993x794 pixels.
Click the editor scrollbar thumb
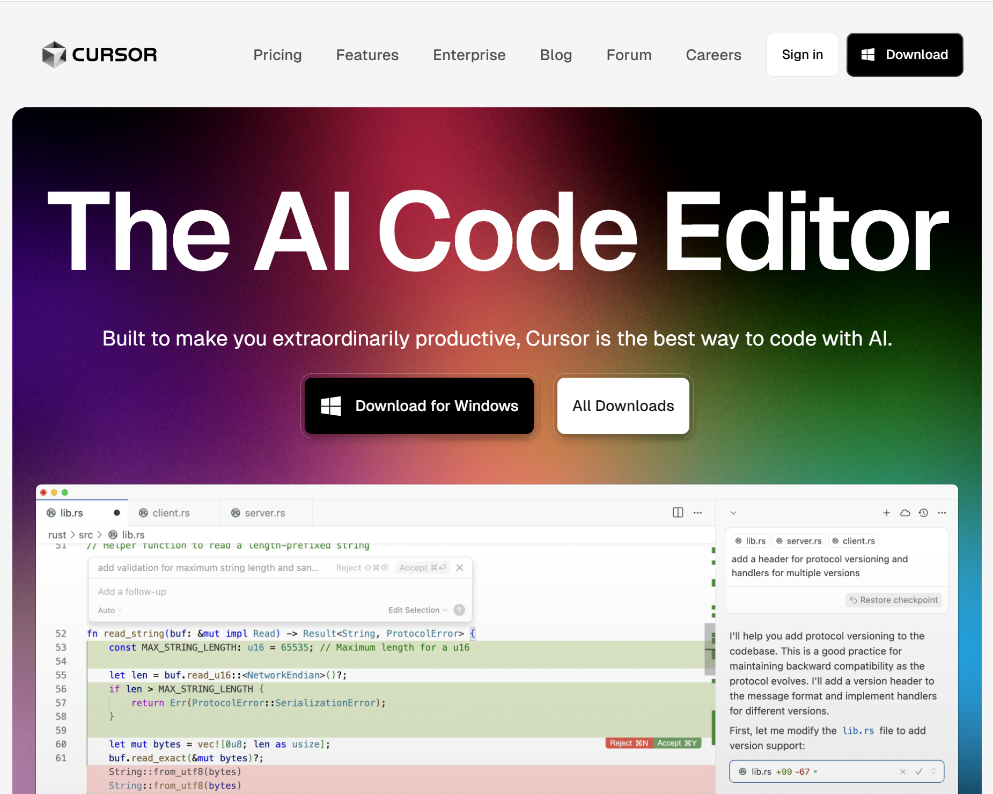710,649
